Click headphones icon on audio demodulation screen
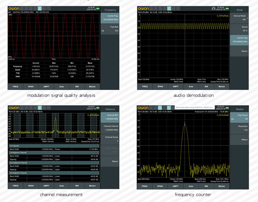This screenshot has height=202, width=258. click(x=214, y=9)
